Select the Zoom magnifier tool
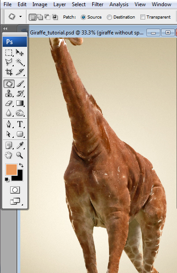Viewport: 177px width, 273px height. [20, 155]
